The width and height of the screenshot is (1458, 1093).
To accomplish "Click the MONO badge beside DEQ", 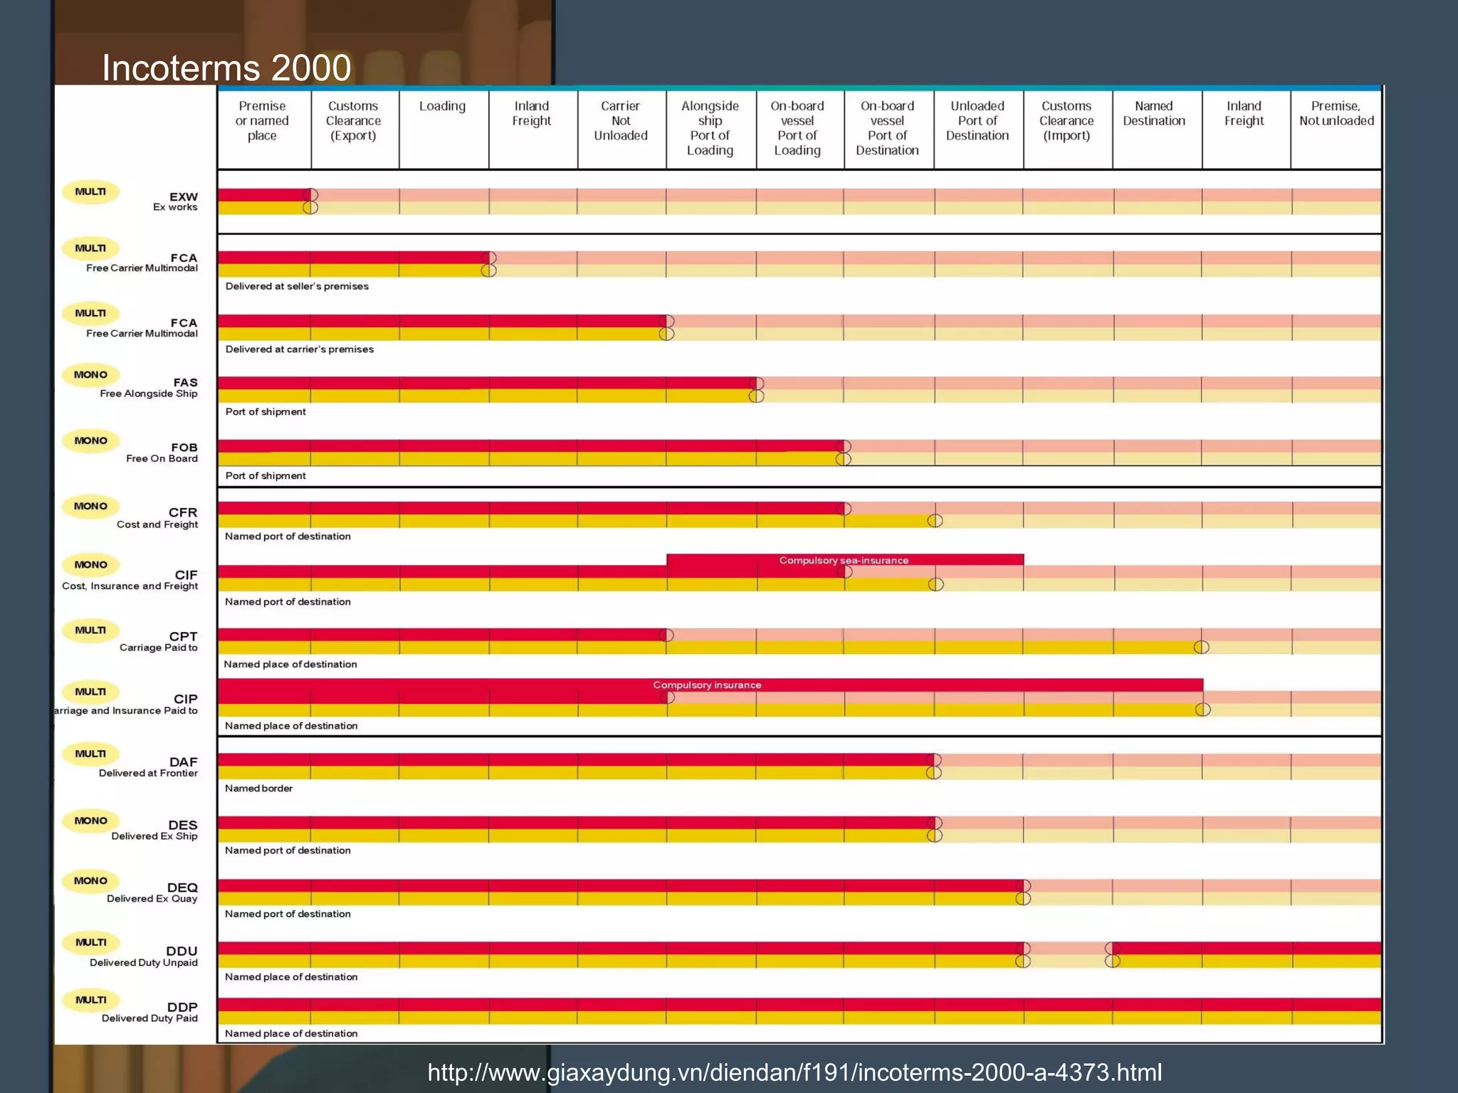I will pyautogui.click(x=90, y=880).
